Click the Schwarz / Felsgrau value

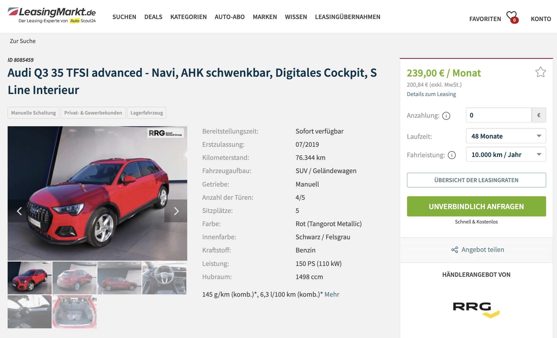323,237
